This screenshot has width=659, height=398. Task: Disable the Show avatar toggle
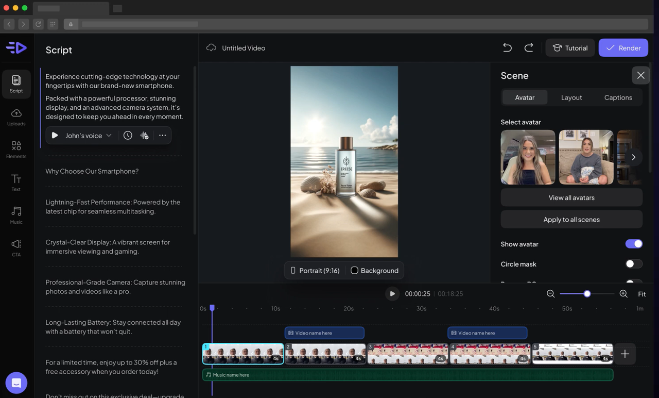(x=634, y=243)
